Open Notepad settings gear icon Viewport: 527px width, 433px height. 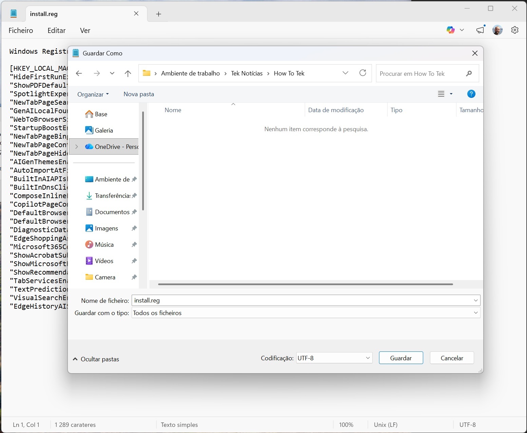[514, 30]
